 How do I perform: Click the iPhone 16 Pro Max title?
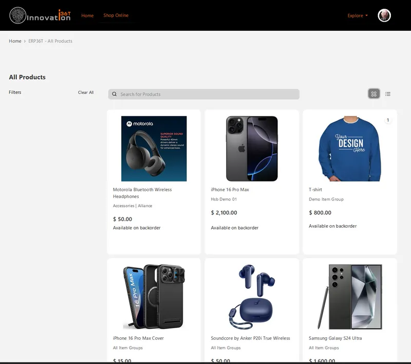(230, 190)
